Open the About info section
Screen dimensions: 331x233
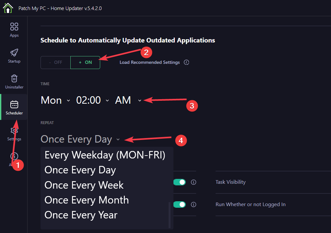pyautogui.click(x=14, y=156)
